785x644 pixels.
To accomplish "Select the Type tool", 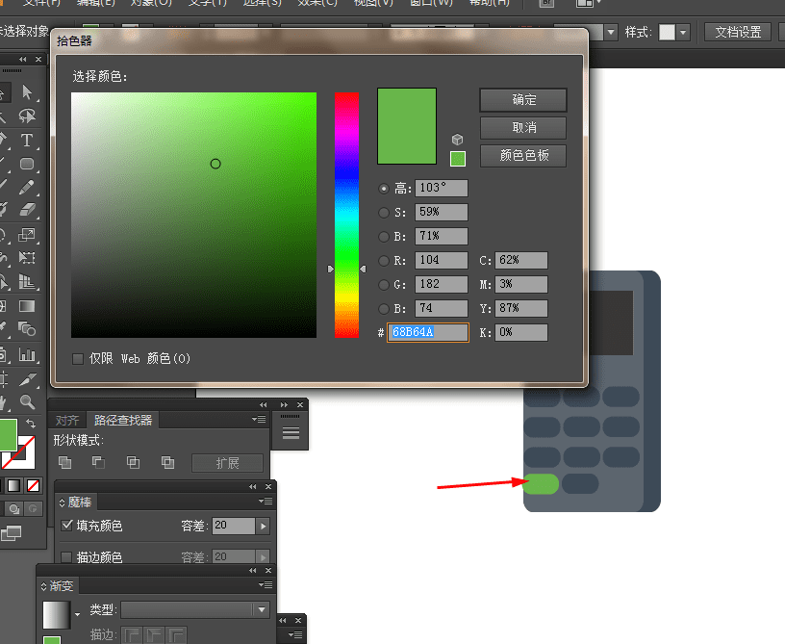I will tap(27, 140).
